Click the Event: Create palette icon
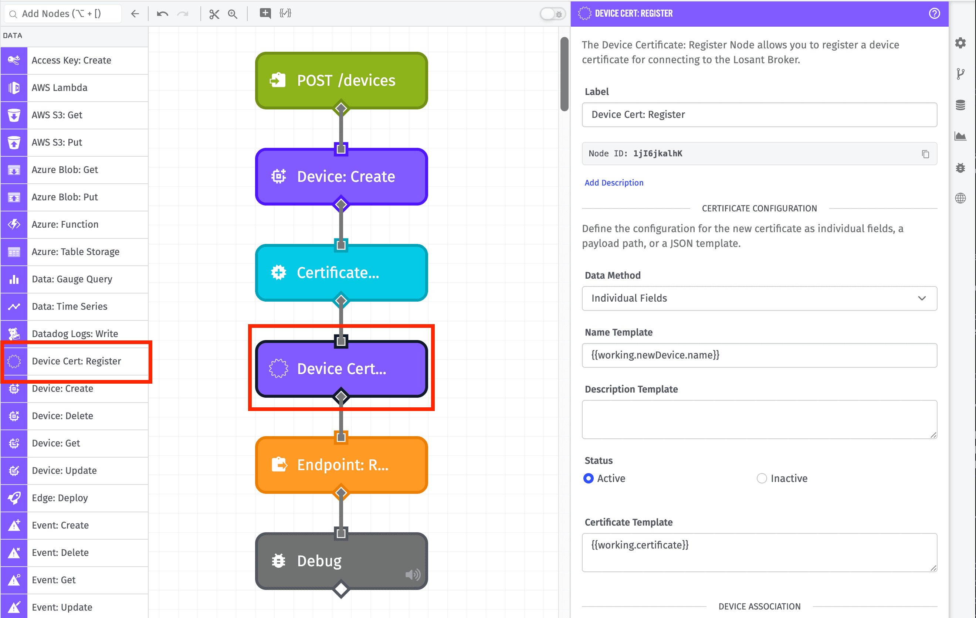The width and height of the screenshot is (976, 618). (14, 525)
